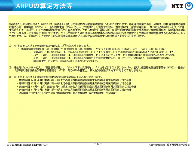Click the bullet 第4四半期 (1月～3月) 実績

tap(74, 90)
